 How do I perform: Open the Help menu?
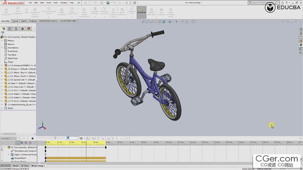coord(72,3)
